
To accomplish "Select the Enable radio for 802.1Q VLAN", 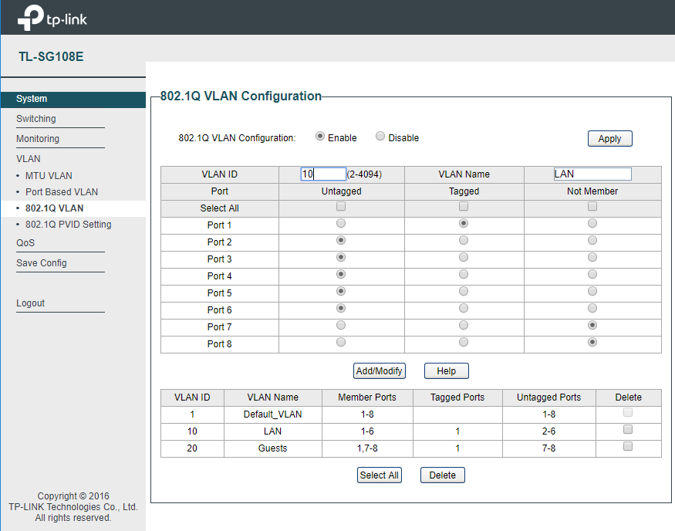I will click(x=320, y=137).
